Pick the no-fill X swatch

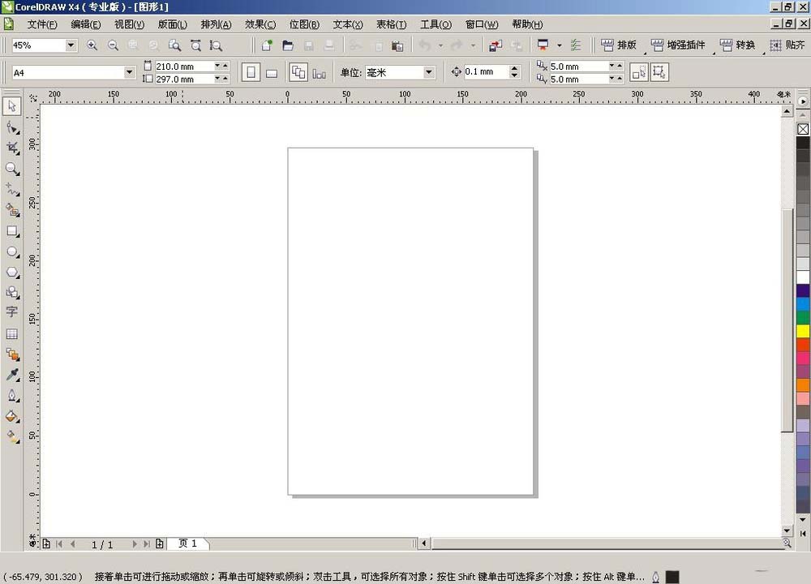(x=803, y=129)
